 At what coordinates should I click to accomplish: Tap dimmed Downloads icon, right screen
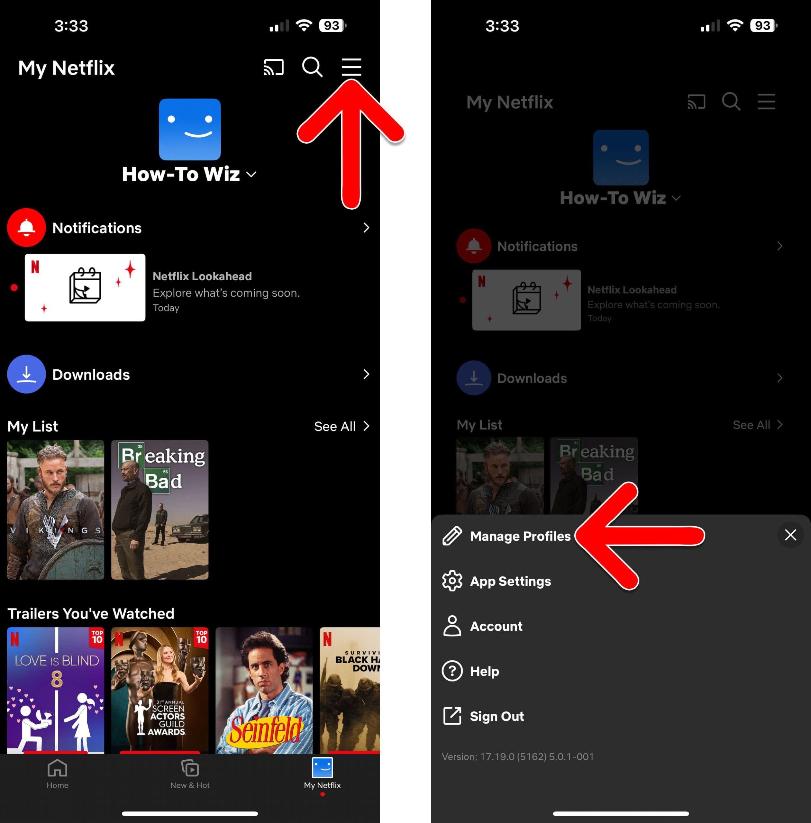pos(474,378)
